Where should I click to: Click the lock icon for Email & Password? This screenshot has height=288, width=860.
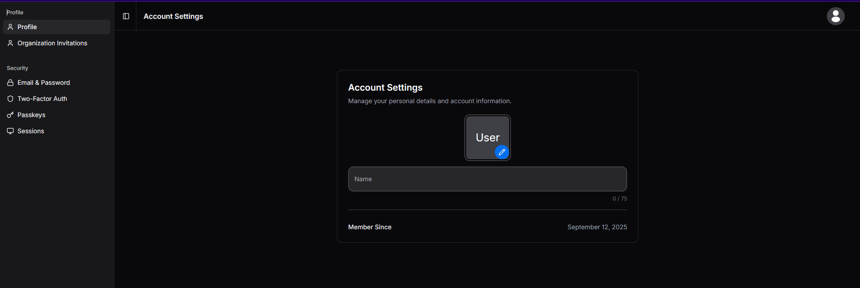pyautogui.click(x=10, y=83)
